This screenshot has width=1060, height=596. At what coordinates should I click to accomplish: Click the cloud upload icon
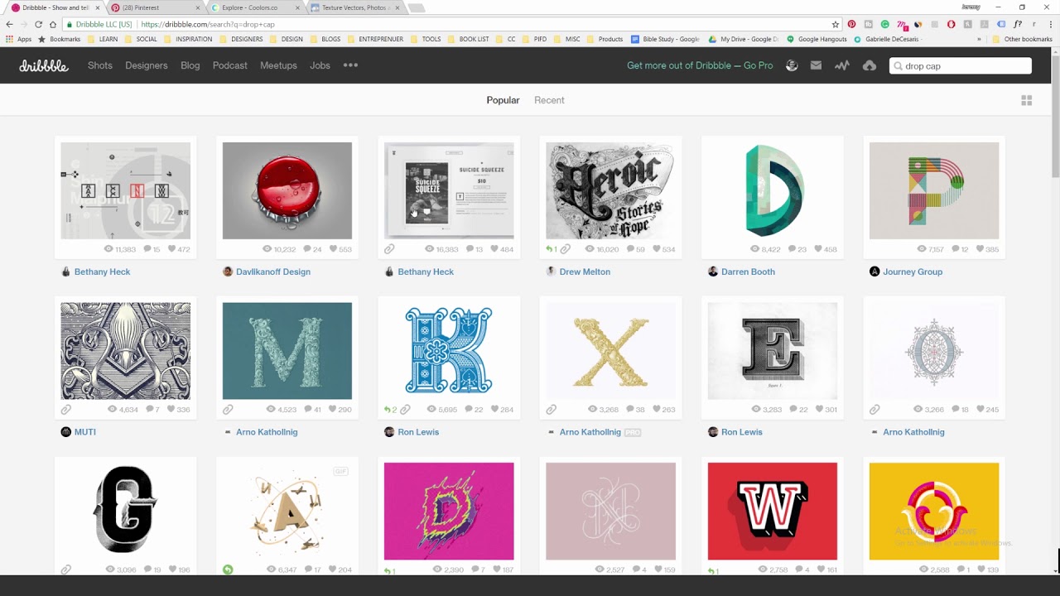(870, 65)
